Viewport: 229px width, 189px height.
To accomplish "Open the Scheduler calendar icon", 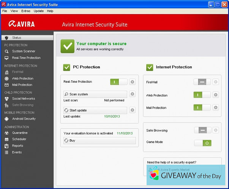I will [6, 139].
